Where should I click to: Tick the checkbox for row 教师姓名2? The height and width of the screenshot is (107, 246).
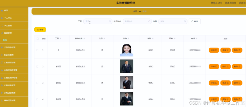(x=37, y=67)
